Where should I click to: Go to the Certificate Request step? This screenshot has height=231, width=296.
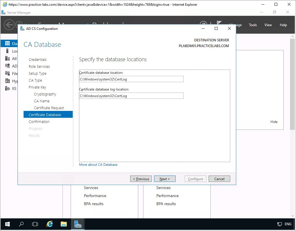pos(49,108)
